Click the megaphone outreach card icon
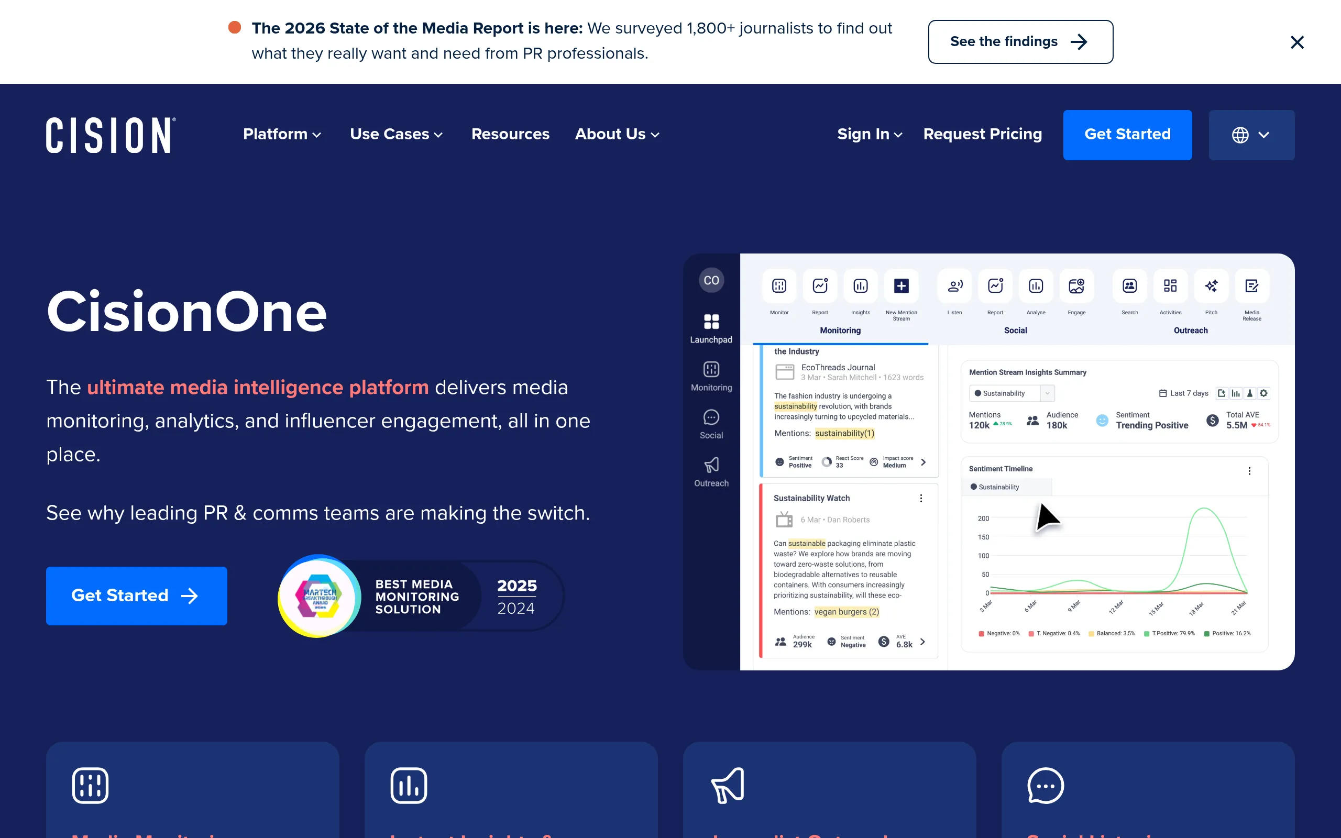The height and width of the screenshot is (838, 1341). pos(728,785)
